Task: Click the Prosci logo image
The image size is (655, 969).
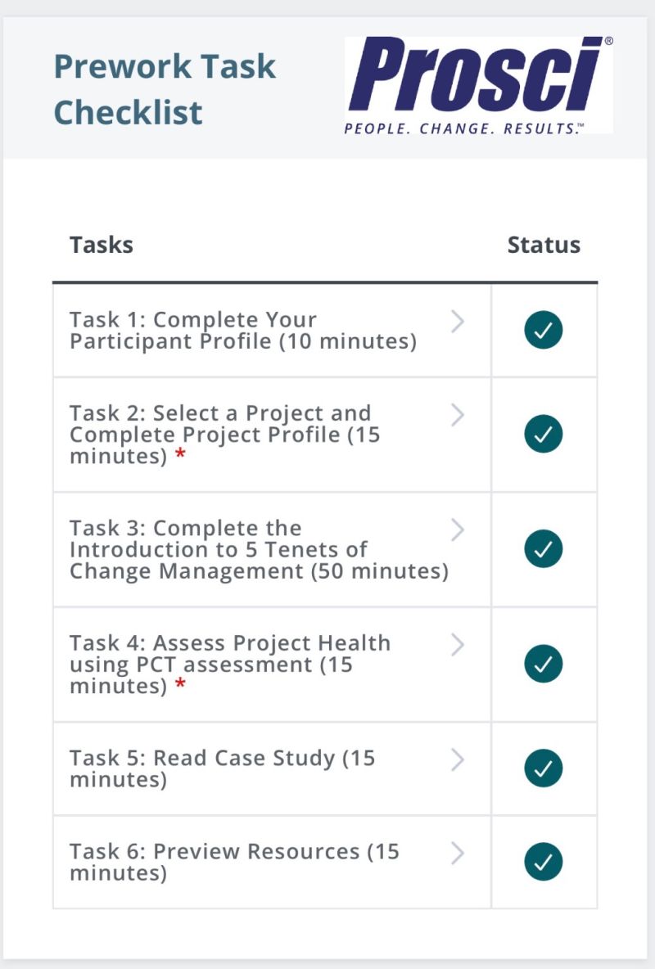Action: [478, 84]
